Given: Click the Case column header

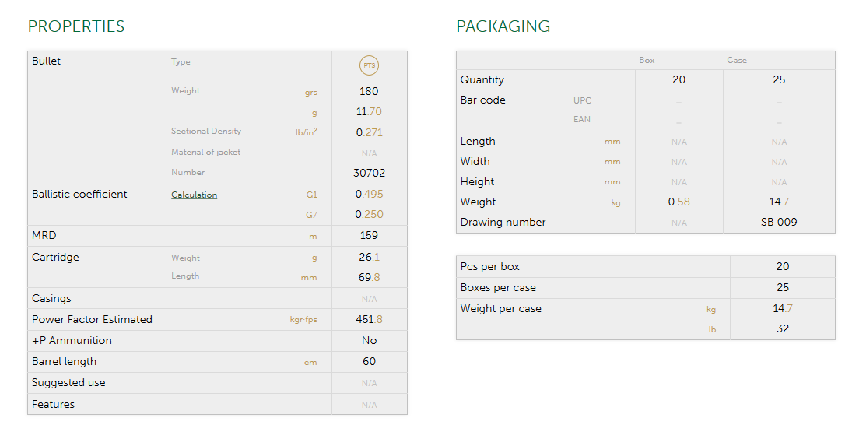Looking at the screenshot, I should pos(736,61).
